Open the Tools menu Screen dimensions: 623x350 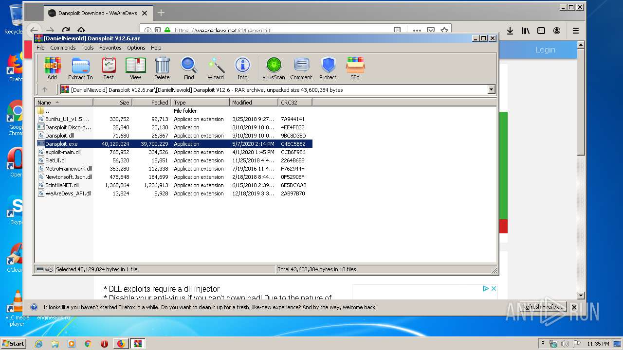pos(88,48)
